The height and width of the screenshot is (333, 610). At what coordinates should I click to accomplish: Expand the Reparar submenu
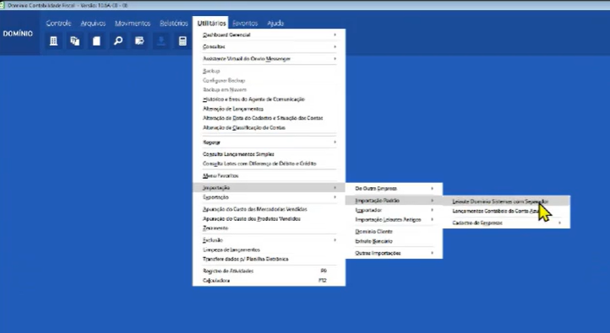(269, 142)
